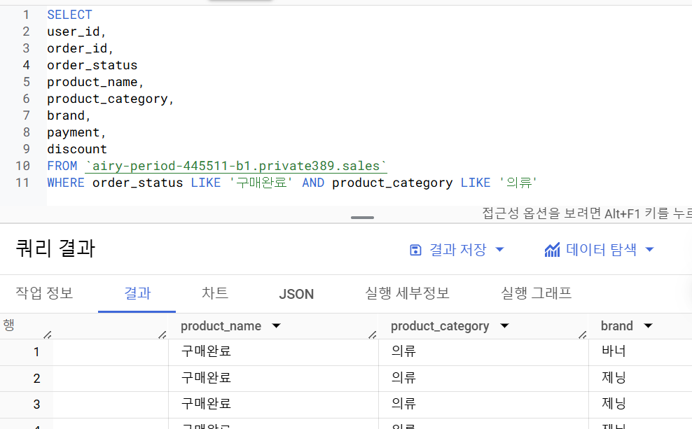Click the save icon beside 결과 저장
Screen dimensions: 692x429
pos(415,250)
